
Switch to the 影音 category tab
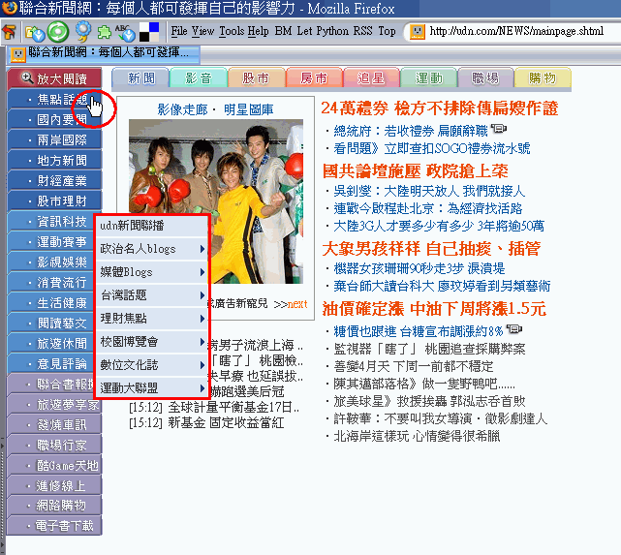point(199,78)
